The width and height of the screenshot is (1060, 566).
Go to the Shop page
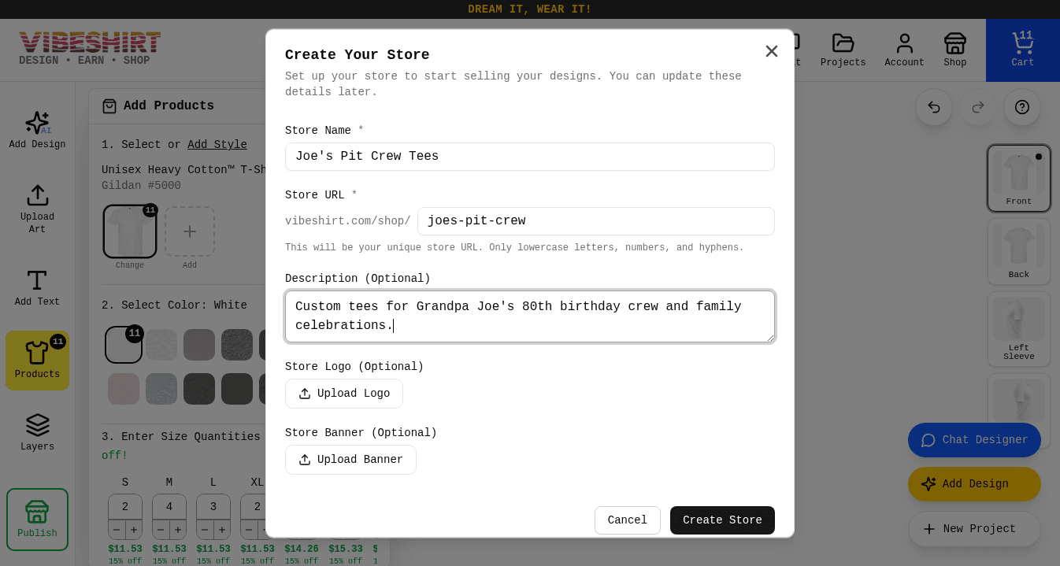pyautogui.click(x=954, y=50)
